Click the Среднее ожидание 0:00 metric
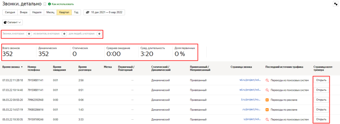The image size is (340, 124). point(119,52)
